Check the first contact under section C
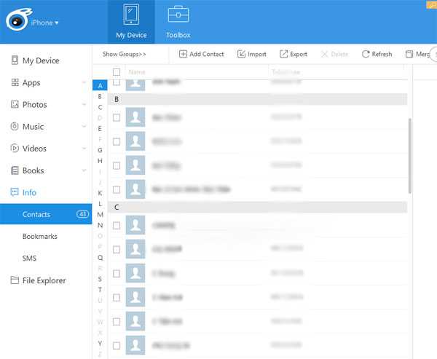Viewport: 437px width, 359px height. coord(117,226)
